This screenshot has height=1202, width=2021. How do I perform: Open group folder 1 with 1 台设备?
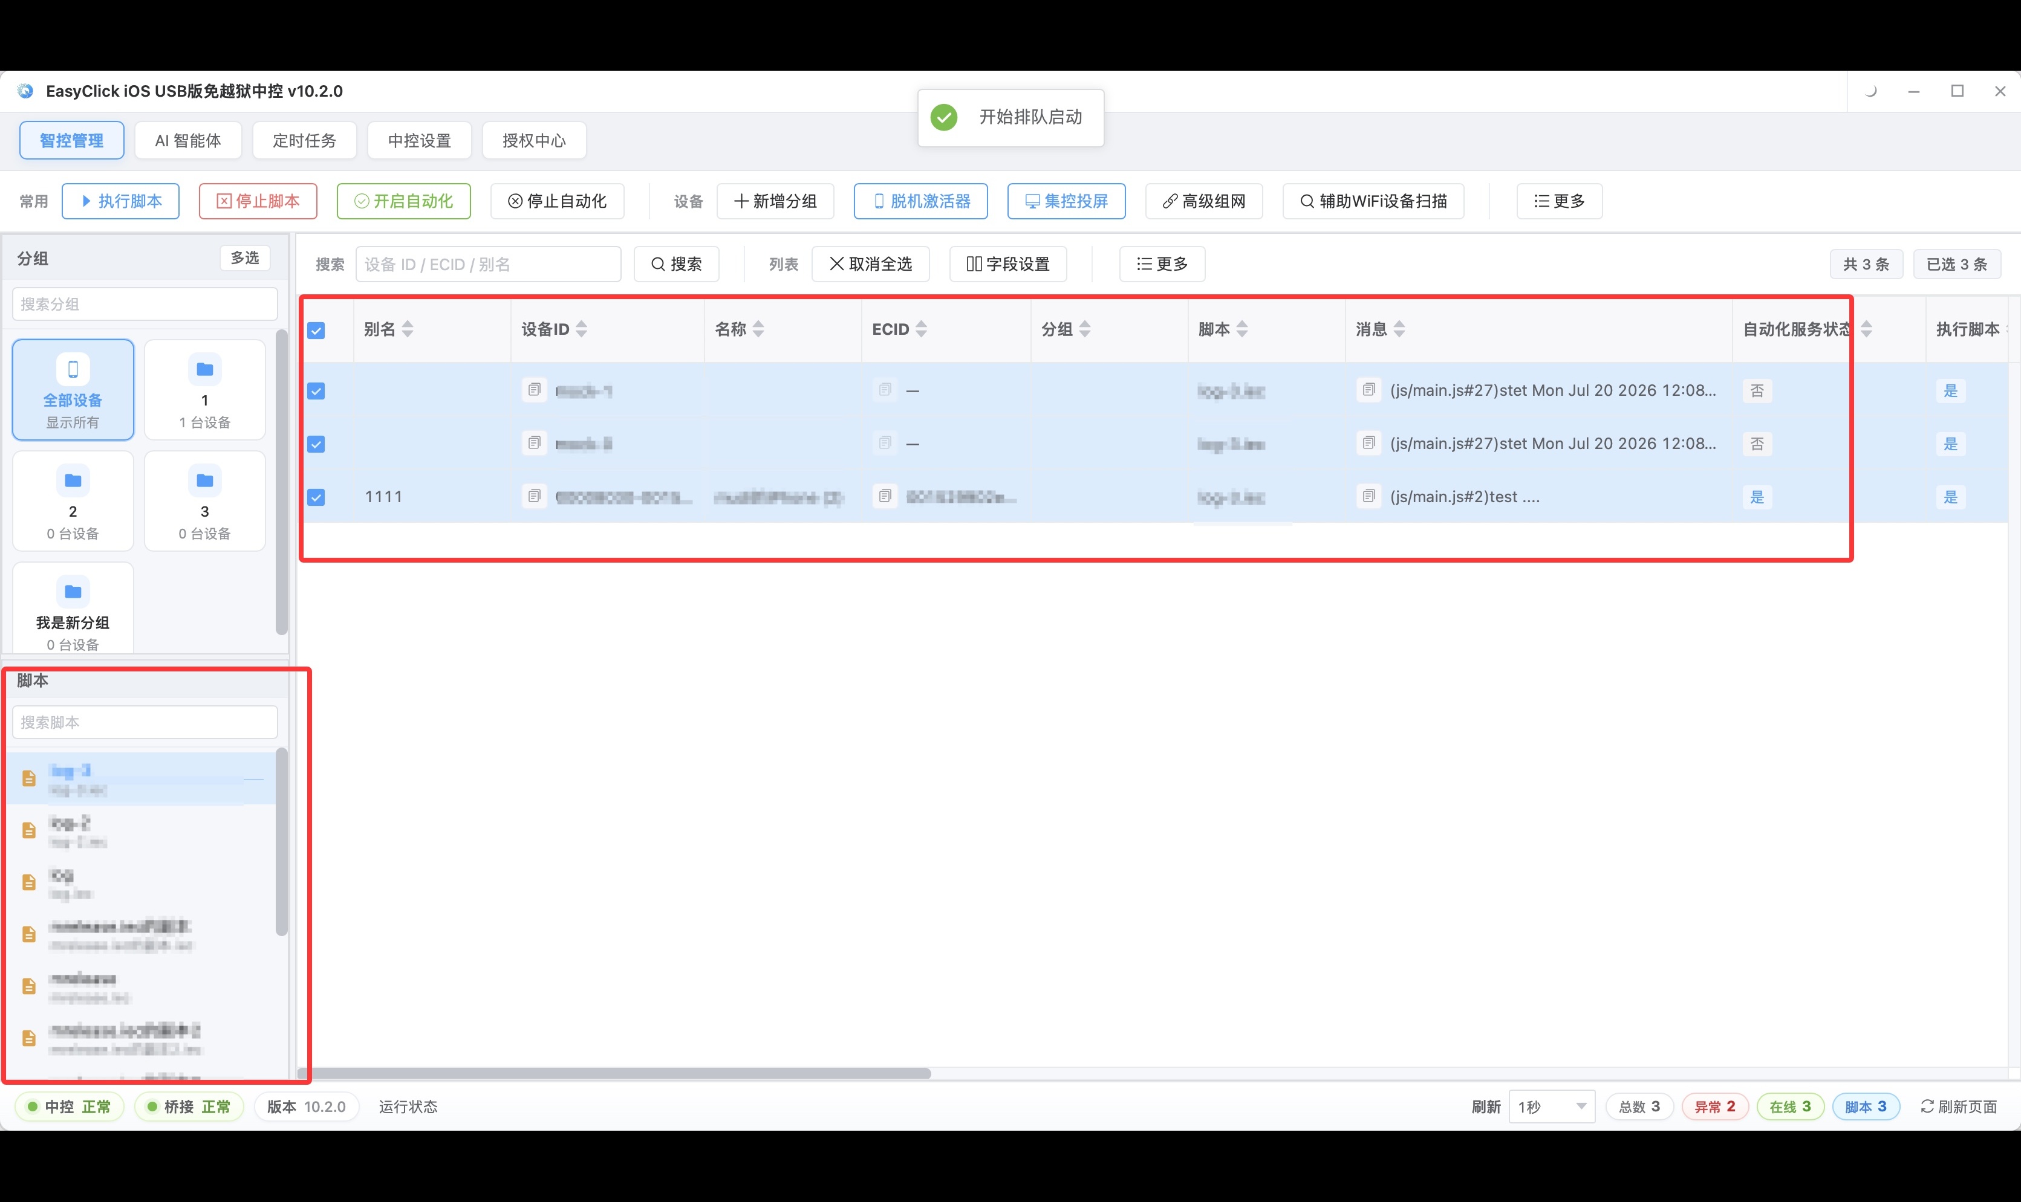205,390
